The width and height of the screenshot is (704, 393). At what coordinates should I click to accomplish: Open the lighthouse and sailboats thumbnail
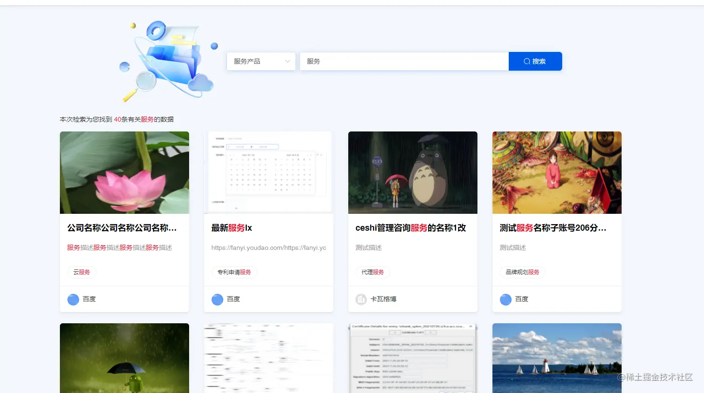pos(557,358)
